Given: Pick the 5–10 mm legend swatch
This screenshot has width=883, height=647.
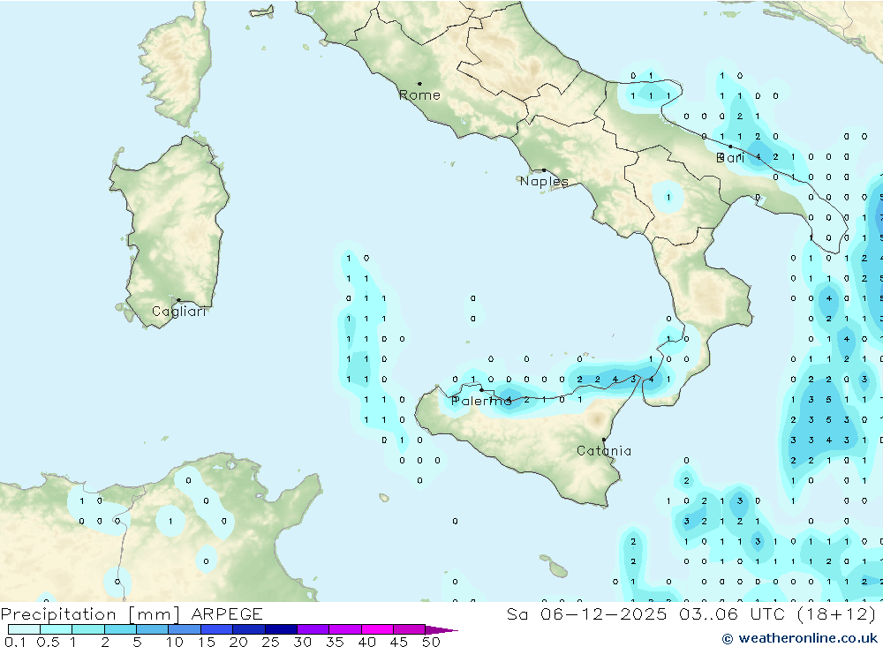Looking at the screenshot, I should tap(153, 629).
